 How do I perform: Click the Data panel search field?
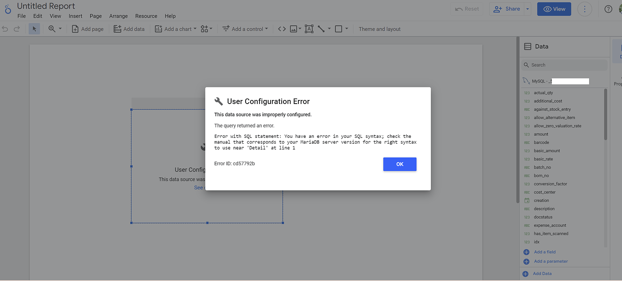[563, 64]
